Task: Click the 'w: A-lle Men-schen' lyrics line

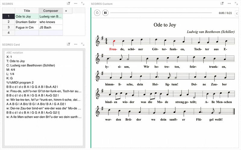Action: pyautogui.click(x=44, y=117)
